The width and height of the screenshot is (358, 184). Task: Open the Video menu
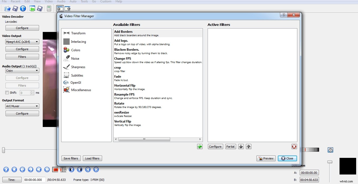click(49, 2)
